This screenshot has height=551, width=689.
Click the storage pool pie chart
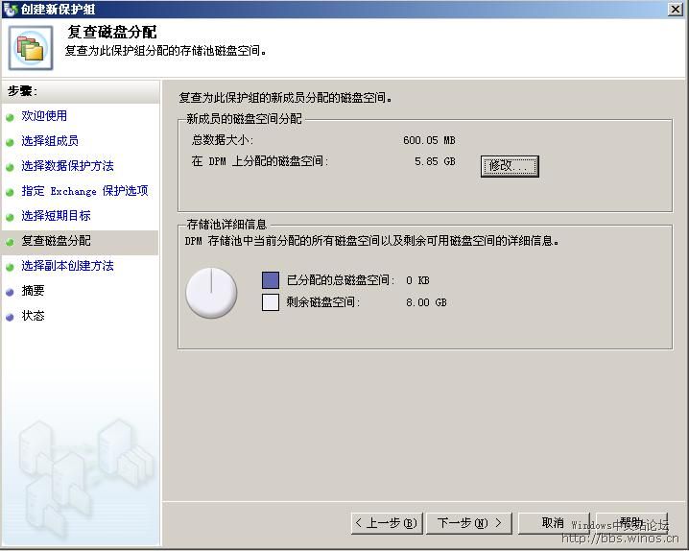tap(211, 293)
